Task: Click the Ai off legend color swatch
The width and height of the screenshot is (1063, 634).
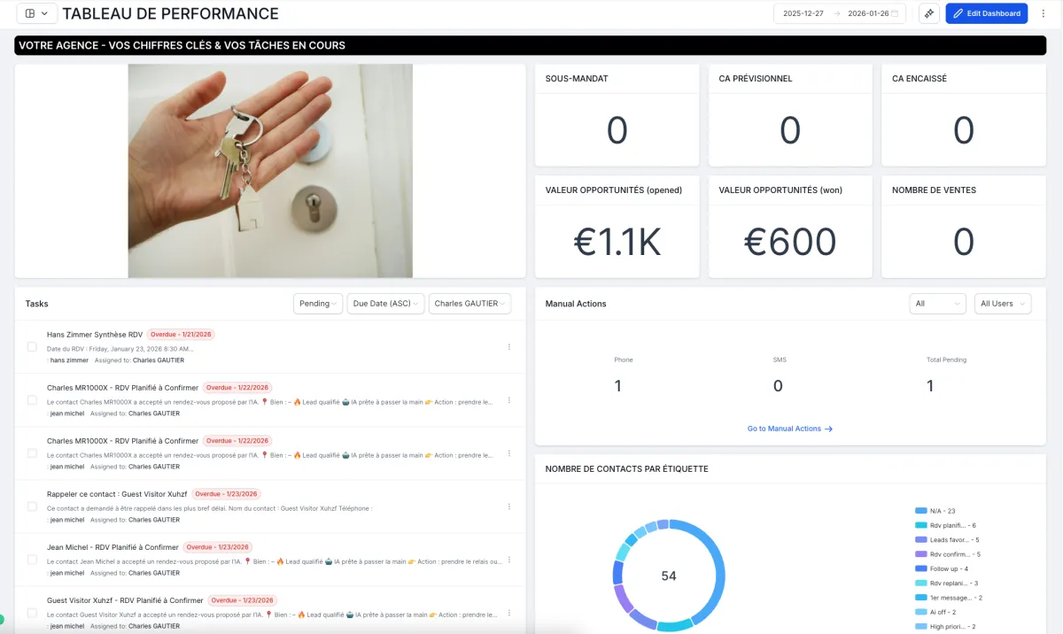Action: [x=920, y=612]
